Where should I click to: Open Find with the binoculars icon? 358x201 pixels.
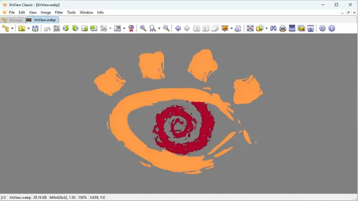tap(274, 28)
